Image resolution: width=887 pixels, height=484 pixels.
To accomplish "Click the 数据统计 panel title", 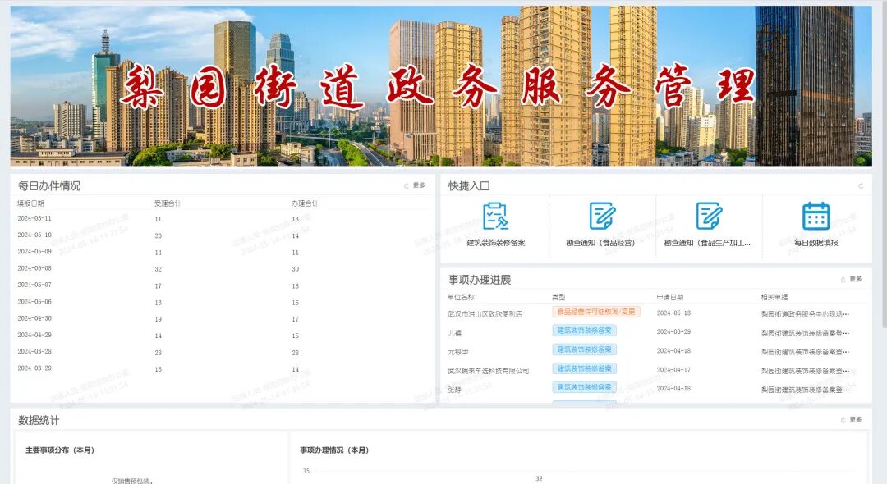I will [39, 420].
